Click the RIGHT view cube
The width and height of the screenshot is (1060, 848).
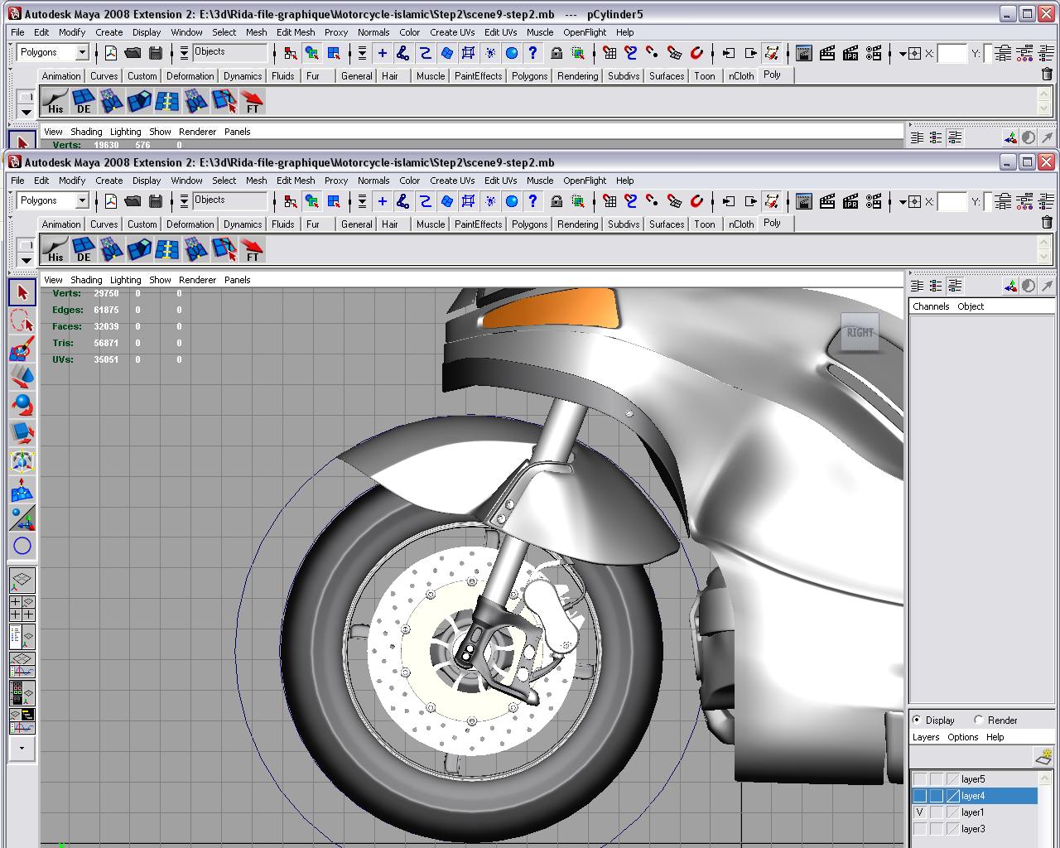click(x=860, y=332)
